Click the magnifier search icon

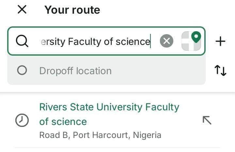point(22,41)
